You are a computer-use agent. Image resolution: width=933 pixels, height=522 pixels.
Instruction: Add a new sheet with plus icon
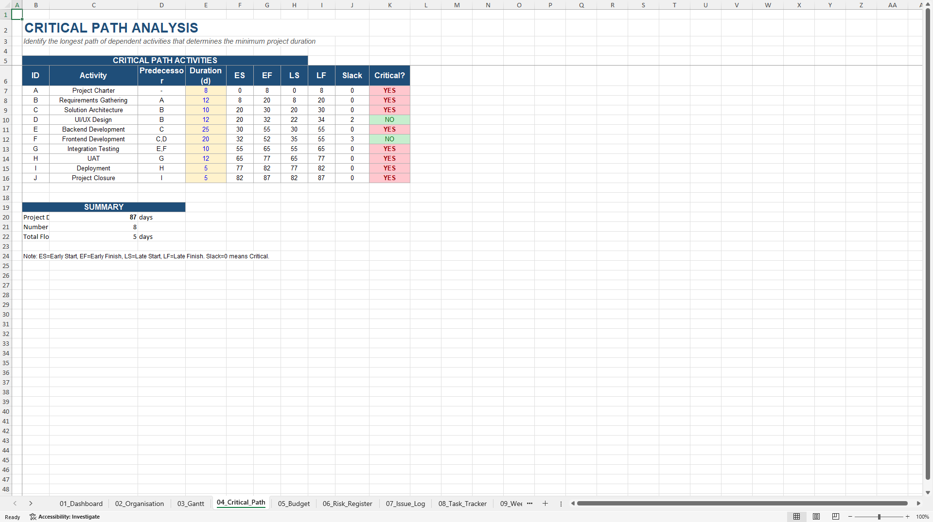point(545,504)
